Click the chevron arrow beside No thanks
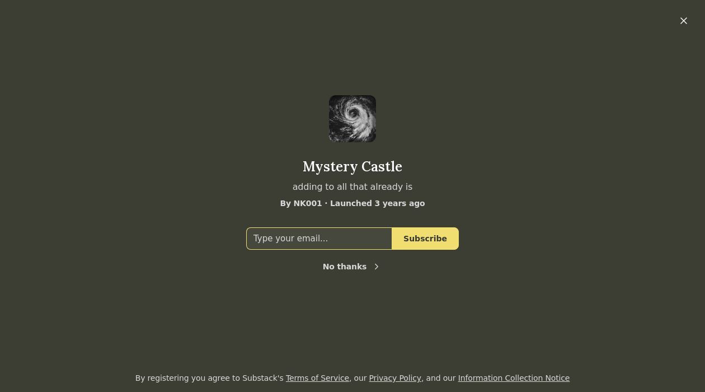The width and height of the screenshot is (705, 392). [377, 267]
